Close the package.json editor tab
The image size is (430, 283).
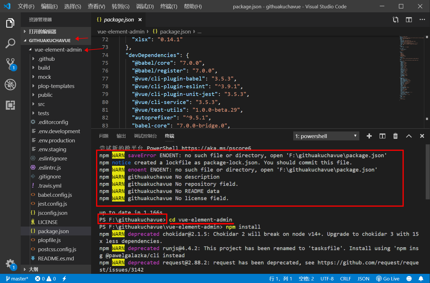pyautogui.click(x=140, y=19)
